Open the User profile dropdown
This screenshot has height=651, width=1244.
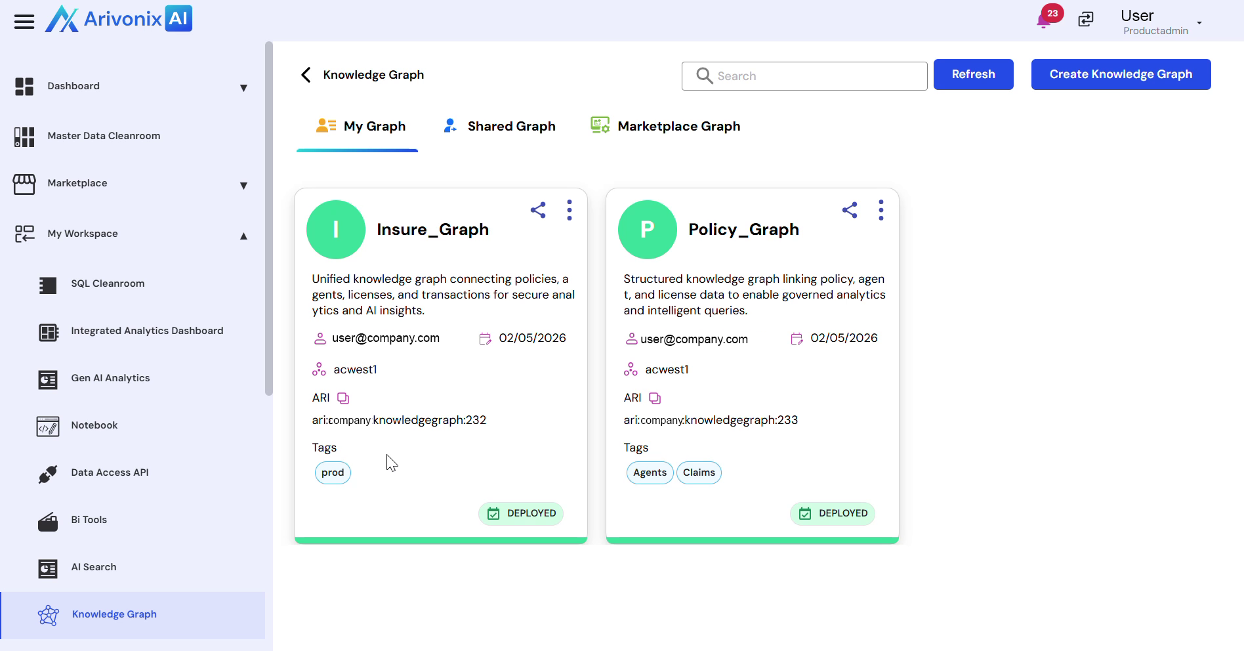click(1199, 23)
